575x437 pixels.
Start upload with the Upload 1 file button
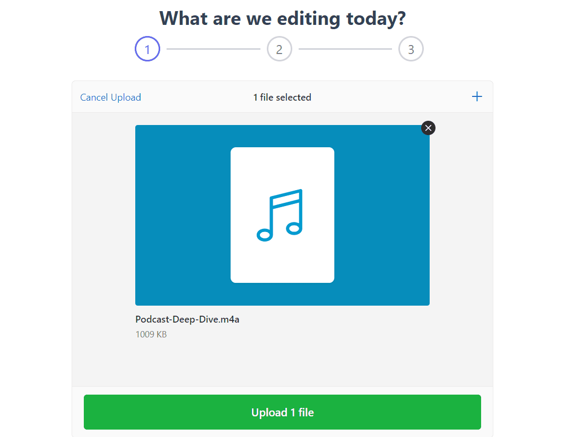coord(282,412)
